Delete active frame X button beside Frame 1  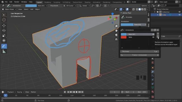pyautogui.click(x=158, y=55)
